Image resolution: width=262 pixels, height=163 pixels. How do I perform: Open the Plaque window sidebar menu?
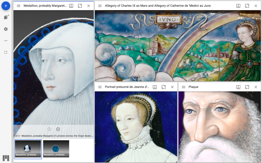(x=183, y=87)
